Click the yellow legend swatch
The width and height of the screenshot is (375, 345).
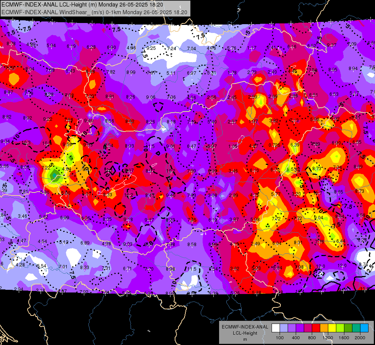coord(332,328)
